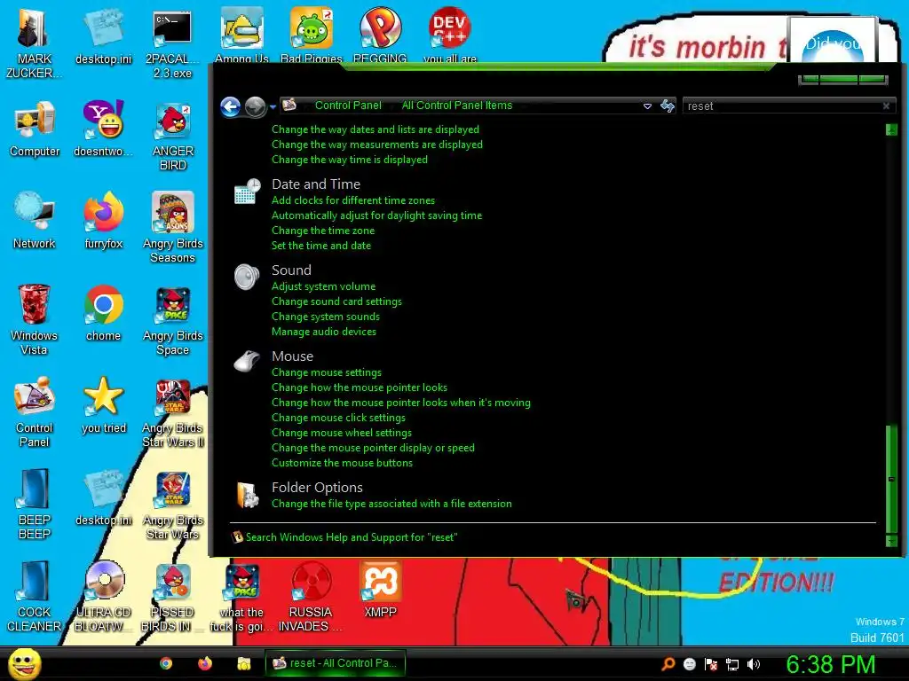The height and width of the screenshot is (681, 909).
Task: Click the 6:38 PM clock
Action: click(x=830, y=665)
